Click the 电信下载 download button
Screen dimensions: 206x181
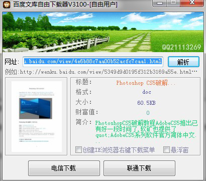coord(64,168)
